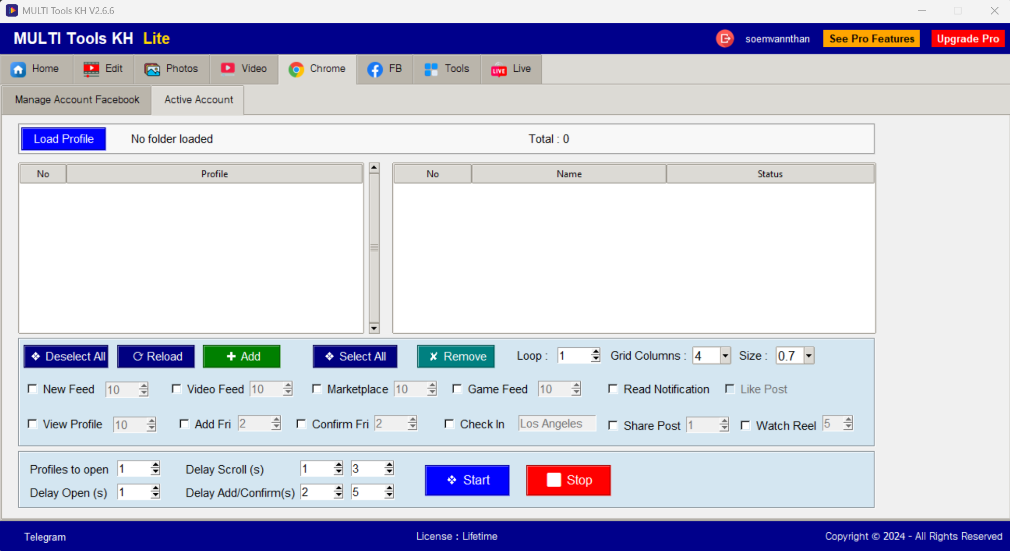Open the Size dropdown list
The width and height of the screenshot is (1010, 551).
tap(808, 356)
